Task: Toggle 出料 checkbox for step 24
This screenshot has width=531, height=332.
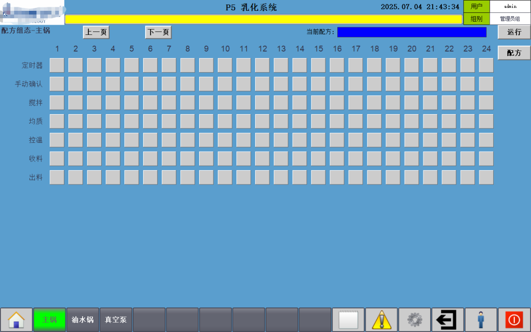Action: pos(486,177)
